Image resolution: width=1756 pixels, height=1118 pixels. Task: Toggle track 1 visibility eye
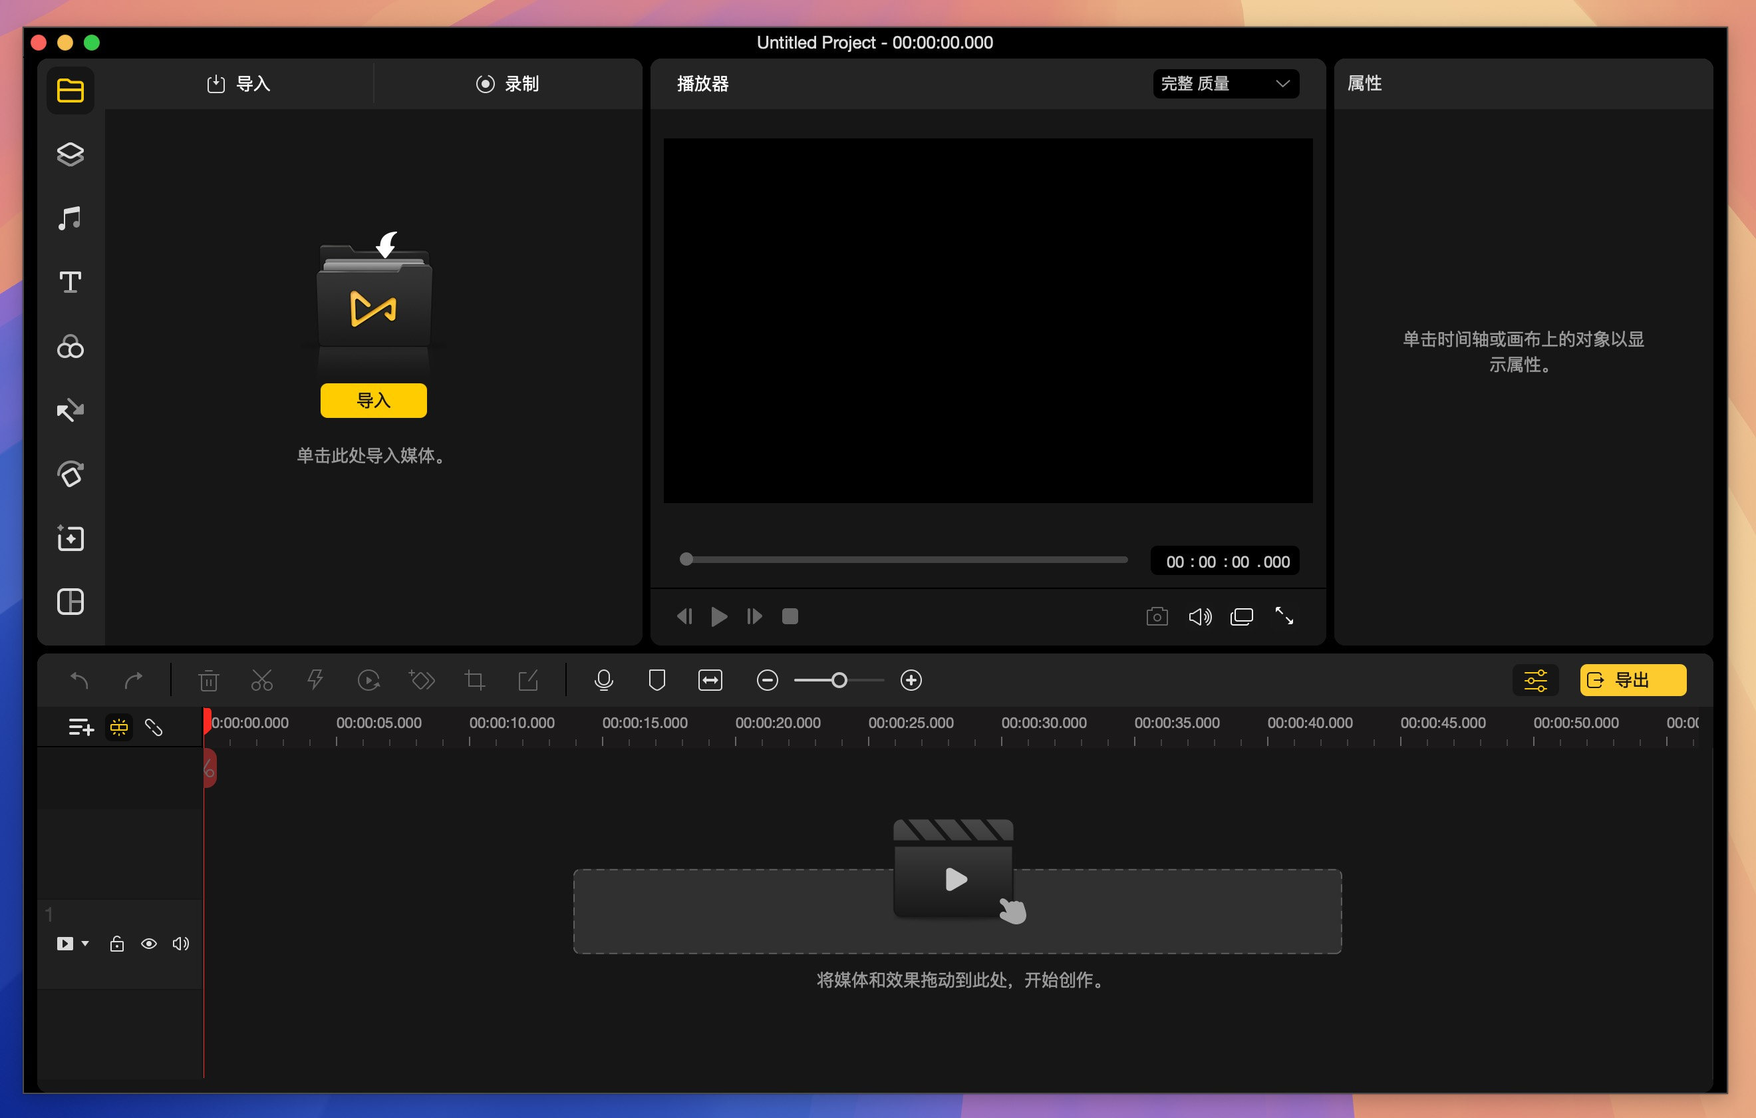point(149,944)
